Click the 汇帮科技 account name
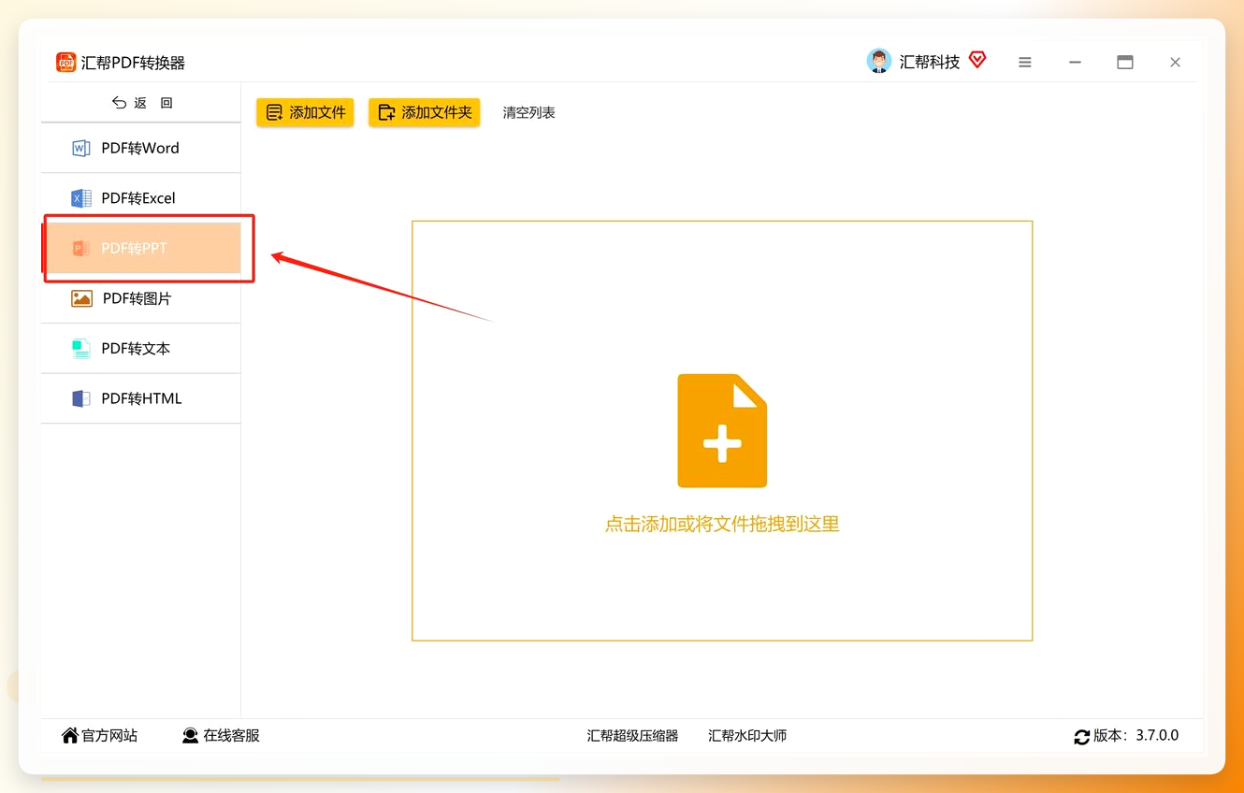The height and width of the screenshot is (793, 1244). coord(930,62)
